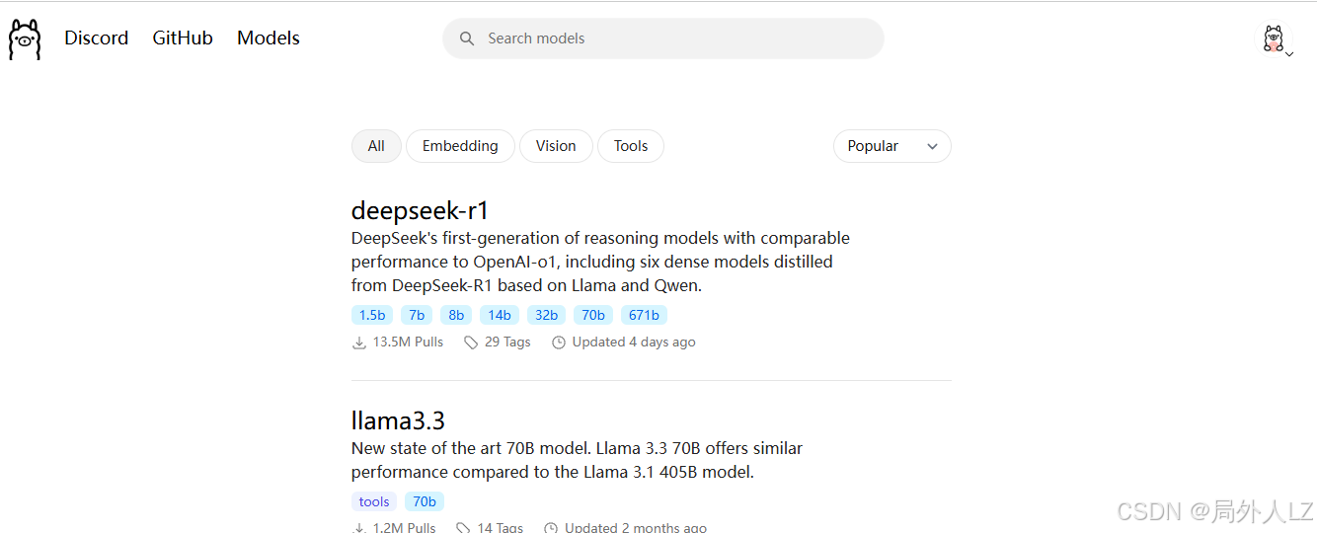Click the 671b size tag
The width and height of the screenshot is (1317, 533).
(644, 315)
